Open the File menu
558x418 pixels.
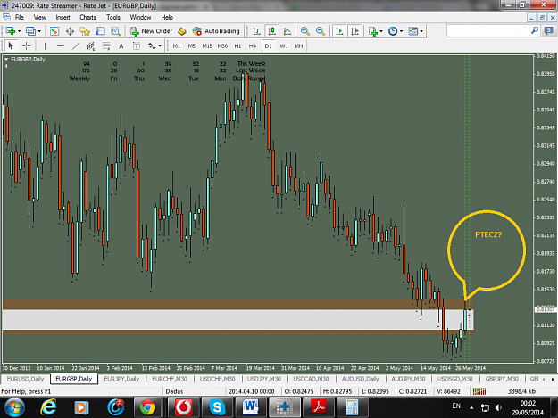pyautogui.click(x=19, y=18)
